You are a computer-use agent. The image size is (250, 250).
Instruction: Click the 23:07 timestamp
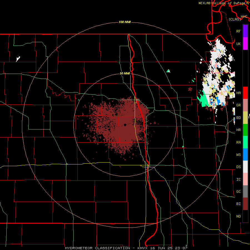(x=181, y=248)
